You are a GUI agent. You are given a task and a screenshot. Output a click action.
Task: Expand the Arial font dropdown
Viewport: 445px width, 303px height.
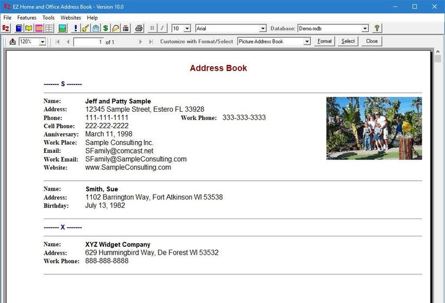(x=263, y=28)
